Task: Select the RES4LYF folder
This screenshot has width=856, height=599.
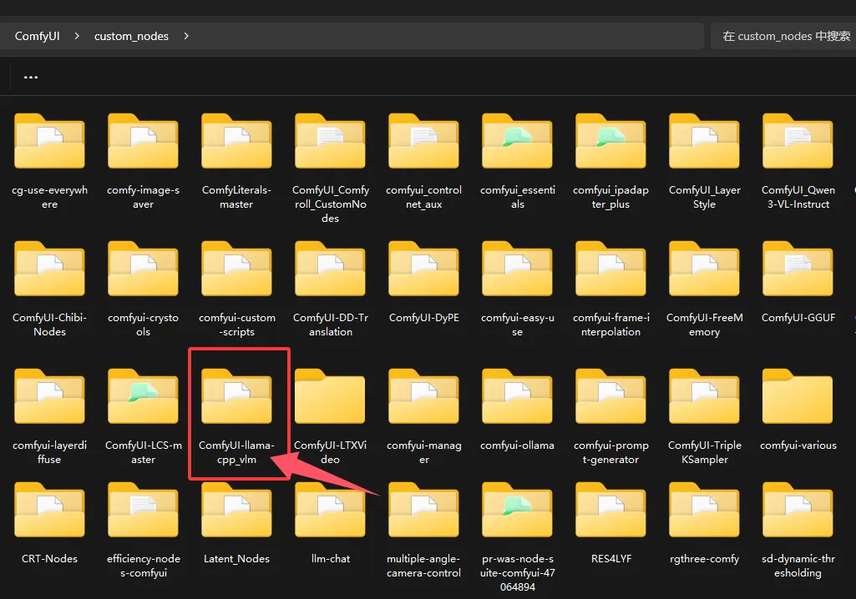Action: point(610,510)
